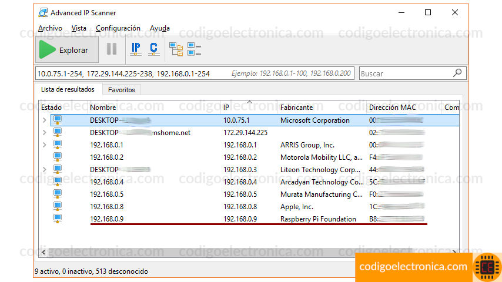Click the IP range input field
Image resolution: width=502 pixels, height=282 pixels.
(x=195, y=73)
